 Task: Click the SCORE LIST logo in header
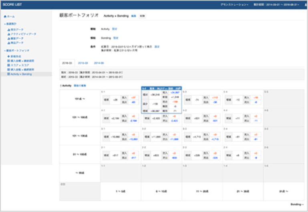pyautogui.click(x=12, y=4)
